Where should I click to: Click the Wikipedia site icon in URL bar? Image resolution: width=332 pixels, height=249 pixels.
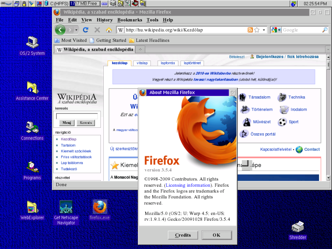pyautogui.click(x=121, y=30)
